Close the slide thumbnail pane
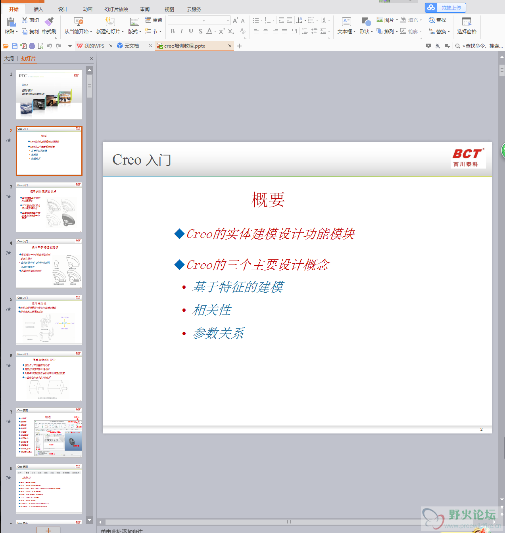The height and width of the screenshot is (533, 505). pos(91,58)
